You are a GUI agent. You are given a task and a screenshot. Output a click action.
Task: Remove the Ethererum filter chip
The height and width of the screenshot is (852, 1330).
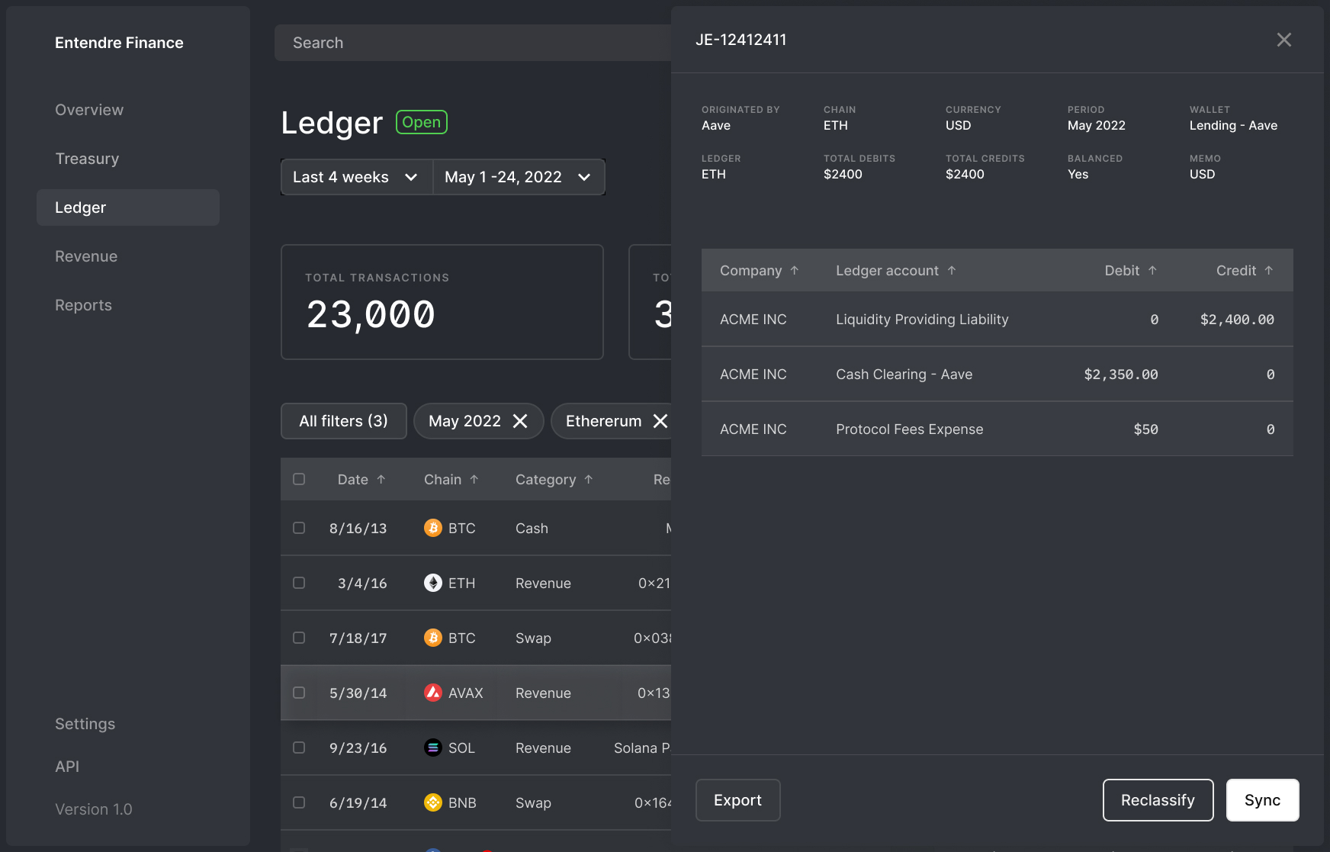[x=660, y=421]
